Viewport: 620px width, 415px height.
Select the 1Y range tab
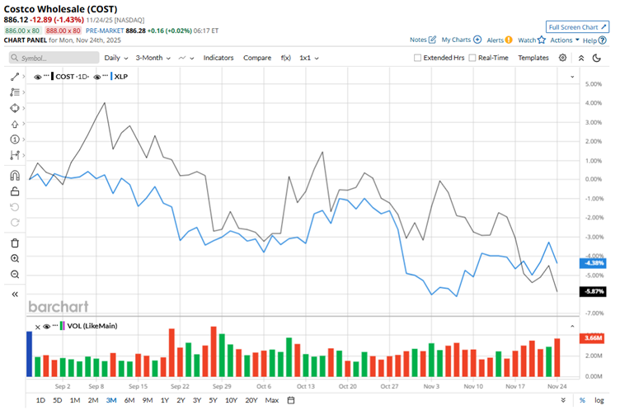(165, 400)
